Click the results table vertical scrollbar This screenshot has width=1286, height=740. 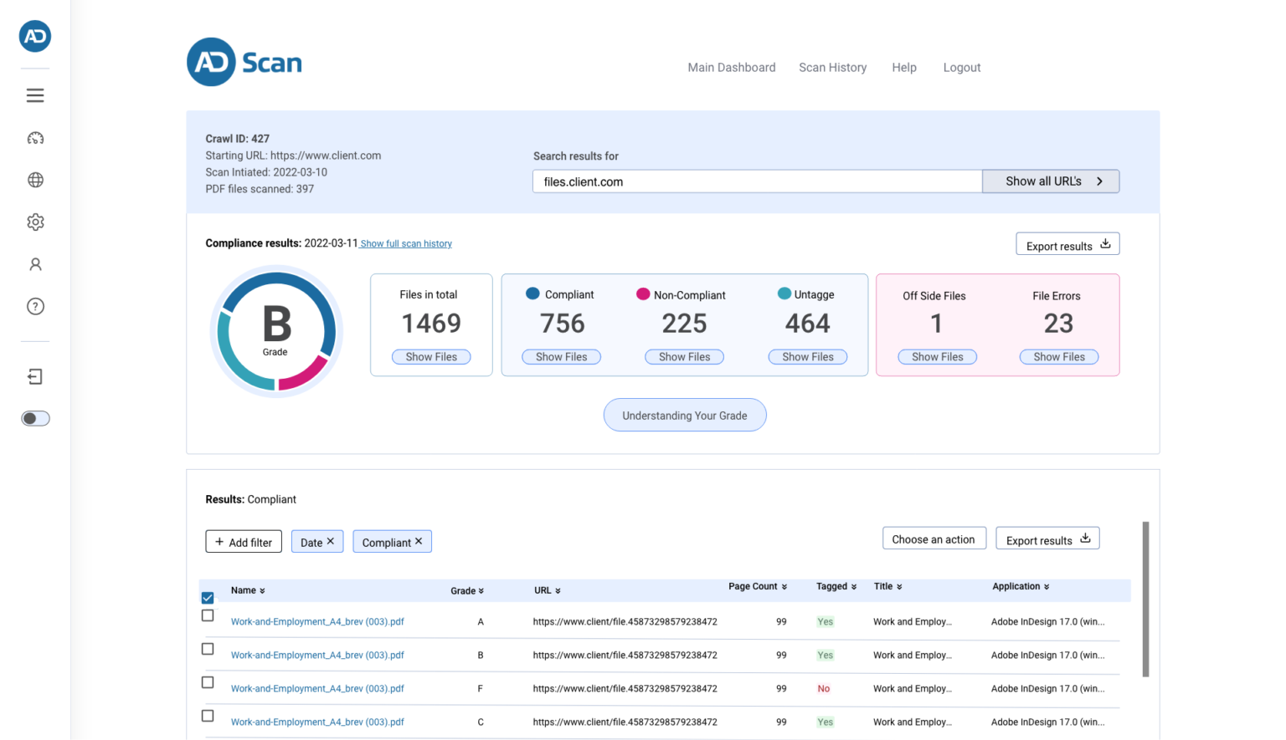pyautogui.click(x=1145, y=599)
